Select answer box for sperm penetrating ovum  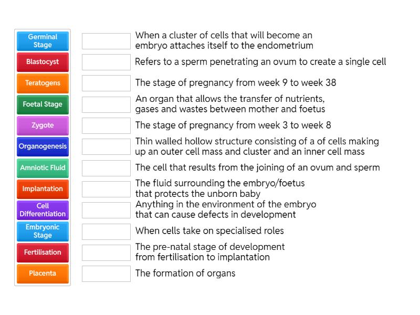[106, 62]
